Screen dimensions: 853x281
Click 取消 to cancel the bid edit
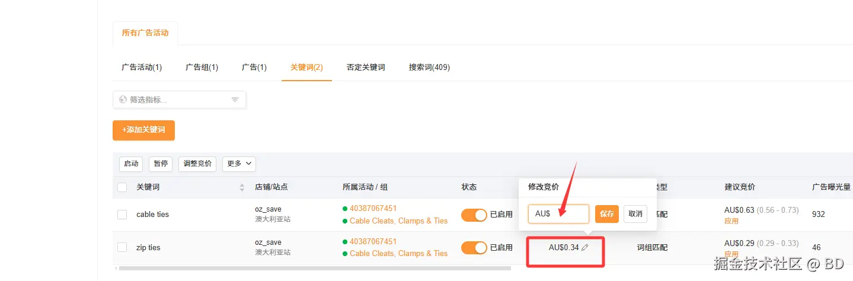[x=635, y=214]
